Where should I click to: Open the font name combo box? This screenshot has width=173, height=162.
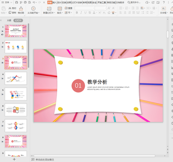[85, 8]
